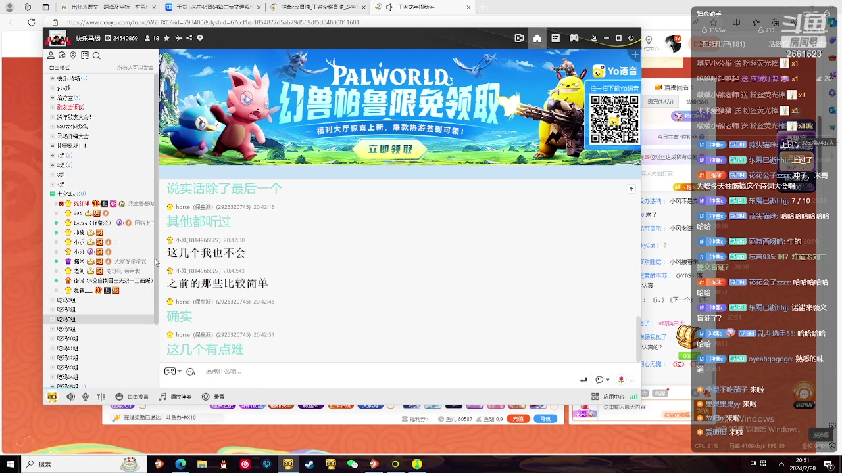Open Microsoft Edge from the taskbar
The image size is (842, 473).
pyautogui.click(x=180, y=464)
